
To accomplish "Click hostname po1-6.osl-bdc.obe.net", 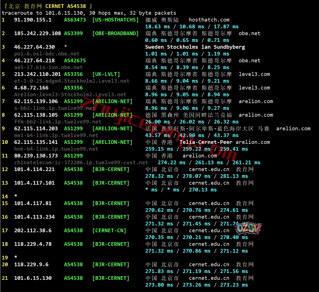I will click(47, 54).
